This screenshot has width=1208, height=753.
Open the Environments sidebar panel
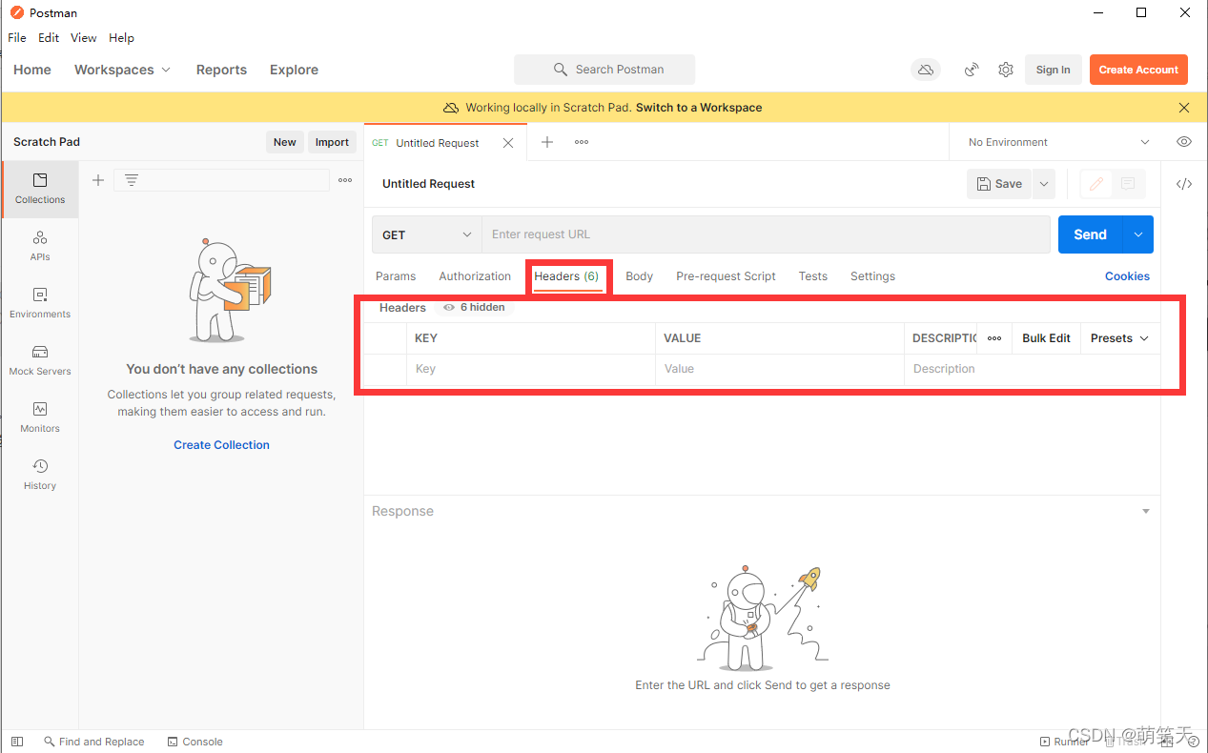40,303
